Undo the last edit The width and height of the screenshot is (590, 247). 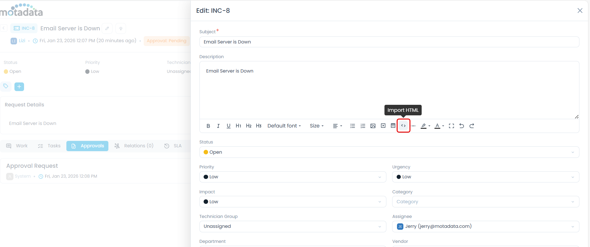[462, 126]
